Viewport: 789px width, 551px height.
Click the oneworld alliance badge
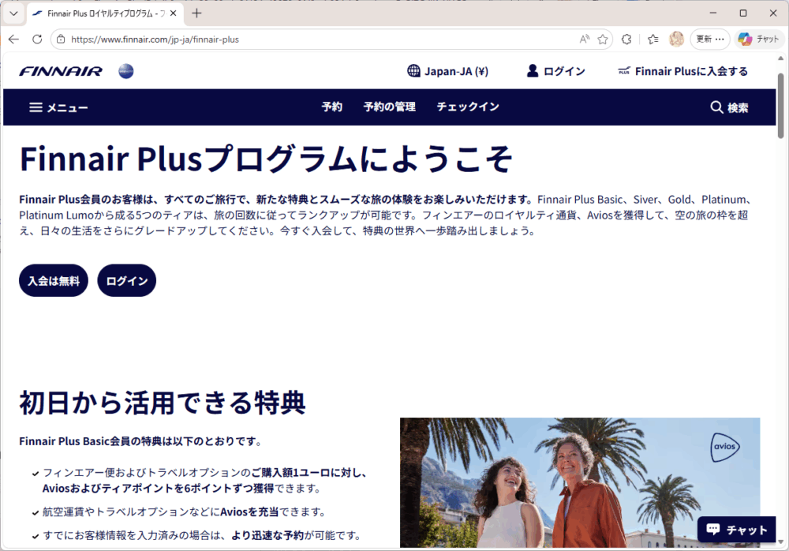pyautogui.click(x=126, y=71)
